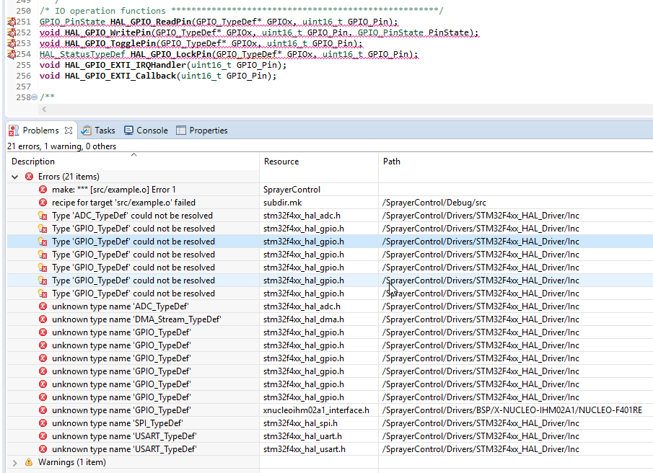Select the 'DMA_Stream_TypeDef' unknown type error row
Image resolution: width=653 pixels, height=473 pixels.
tap(136, 319)
